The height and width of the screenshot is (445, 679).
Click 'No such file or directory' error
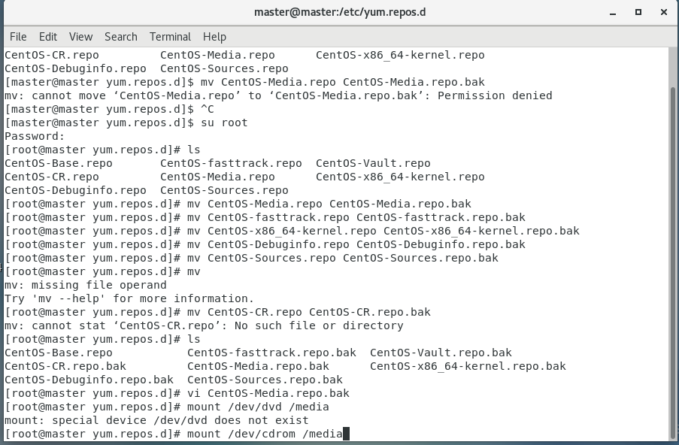[319, 325]
